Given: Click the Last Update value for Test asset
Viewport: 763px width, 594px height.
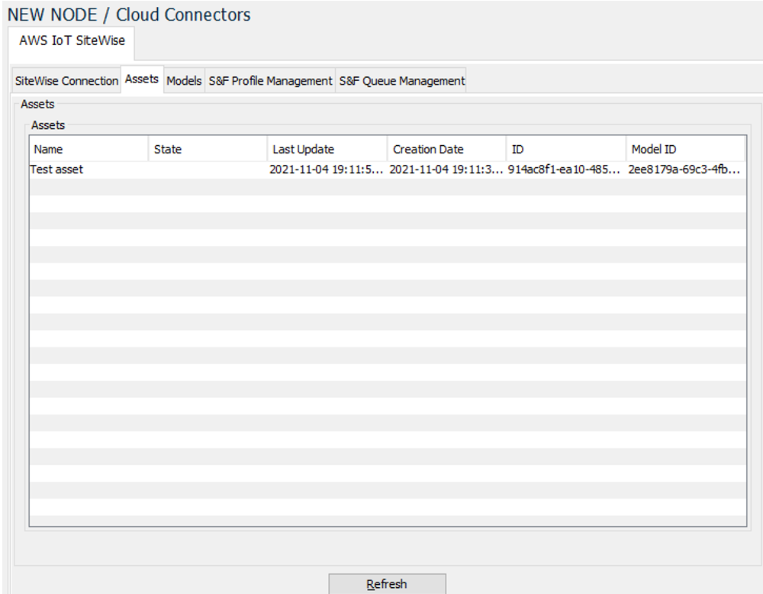Looking at the screenshot, I should pos(327,169).
